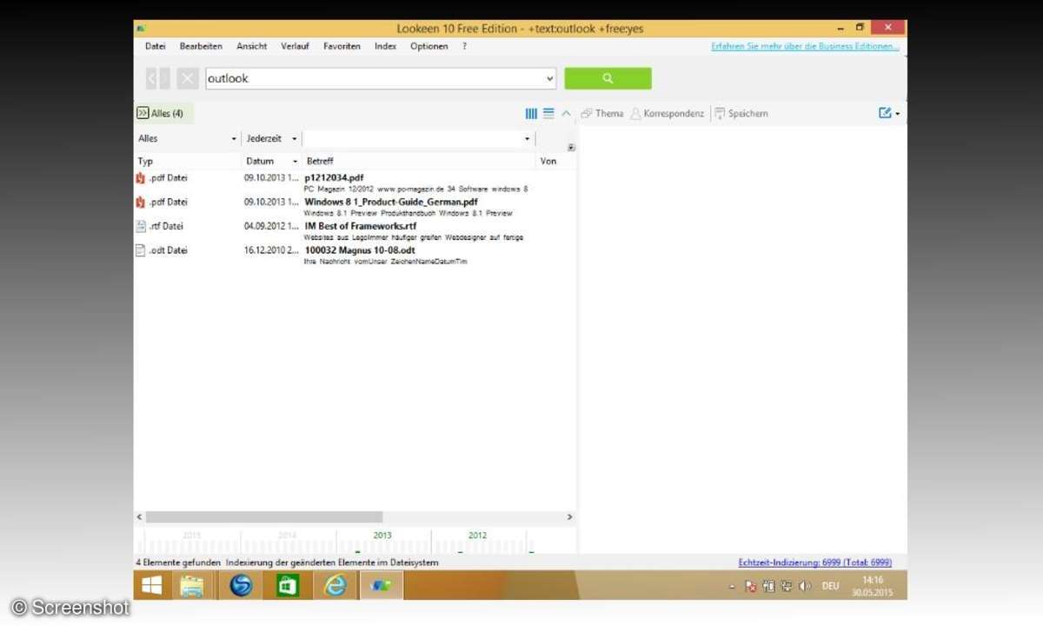Click the green search button
This screenshot has height=626, width=1043.
[x=608, y=78]
